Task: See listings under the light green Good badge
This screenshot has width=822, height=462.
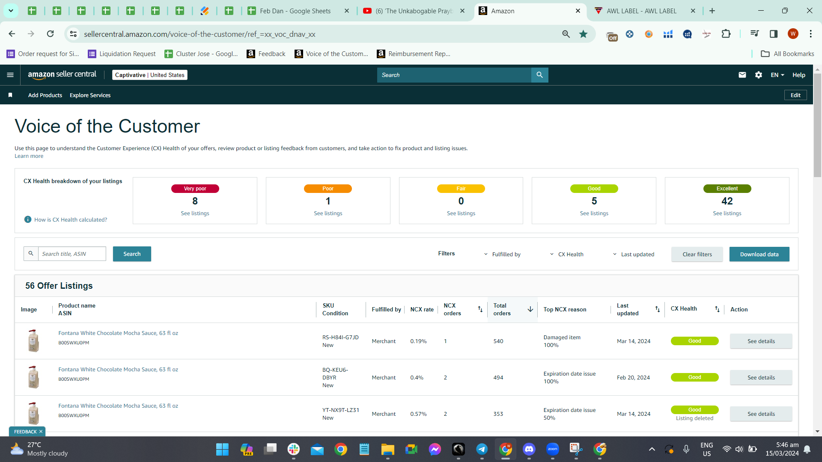Action: pyautogui.click(x=594, y=213)
